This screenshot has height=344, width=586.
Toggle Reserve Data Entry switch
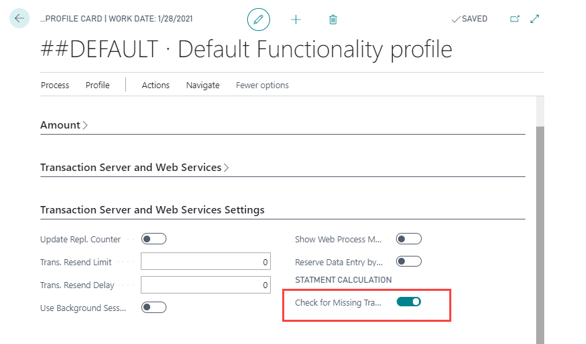[x=409, y=261]
